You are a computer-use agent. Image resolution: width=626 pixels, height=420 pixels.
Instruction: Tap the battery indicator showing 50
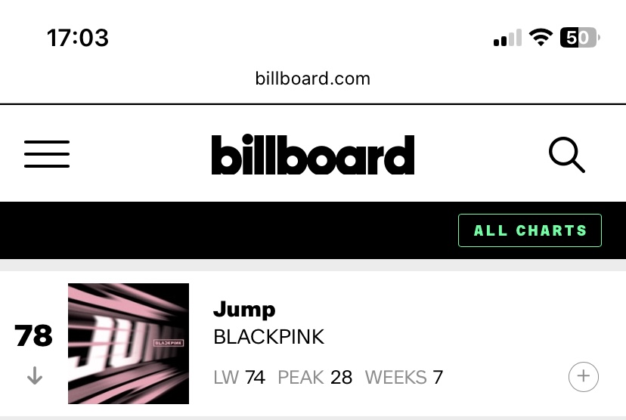[x=579, y=38]
